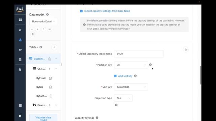Open the Sort key customerId dropdown
This screenshot has height=121, width=216.
pyautogui.click(x=131, y=87)
